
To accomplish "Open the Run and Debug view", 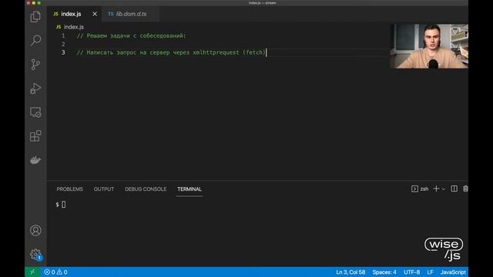I will [35, 88].
